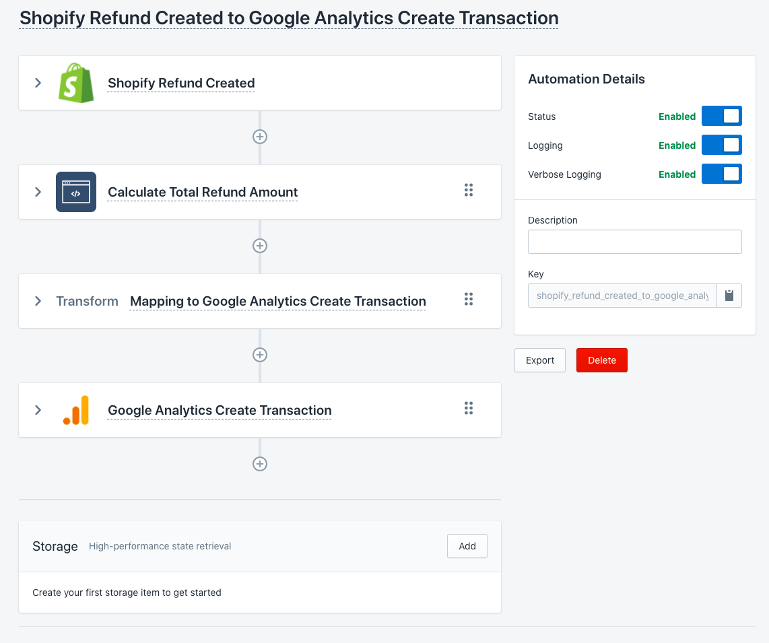The width and height of the screenshot is (769, 643).
Task: Click Add in the Storage section
Action: (467, 546)
